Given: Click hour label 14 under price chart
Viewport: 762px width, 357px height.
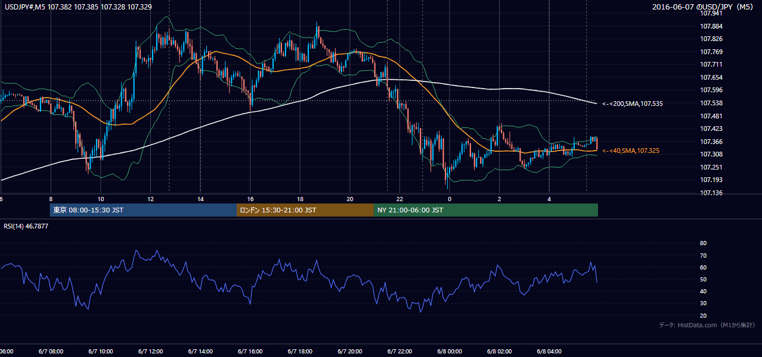Looking at the screenshot, I should [200, 199].
